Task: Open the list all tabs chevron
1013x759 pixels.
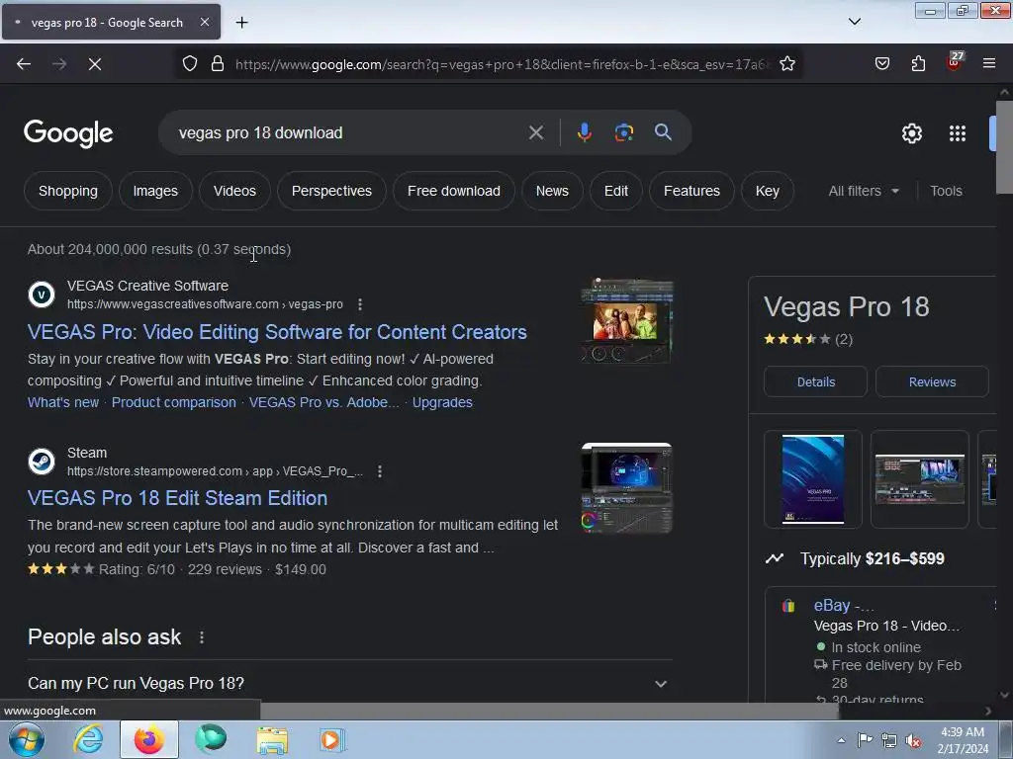Action: pyautogui.click(x=854, y=22)
